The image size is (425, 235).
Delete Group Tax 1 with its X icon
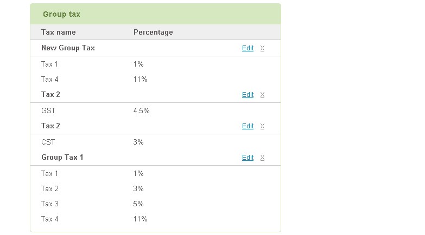pyautogui.click(x=262, y=158)
